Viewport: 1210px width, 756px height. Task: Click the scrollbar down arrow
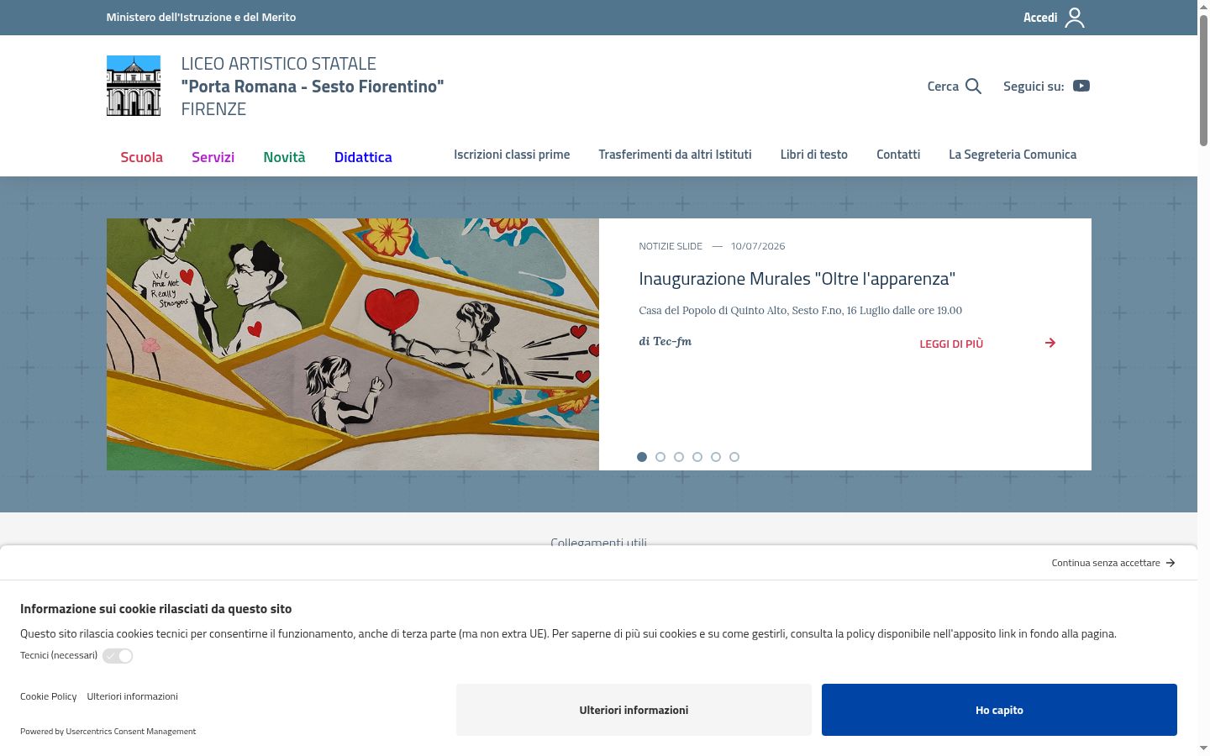point(1203,748)
